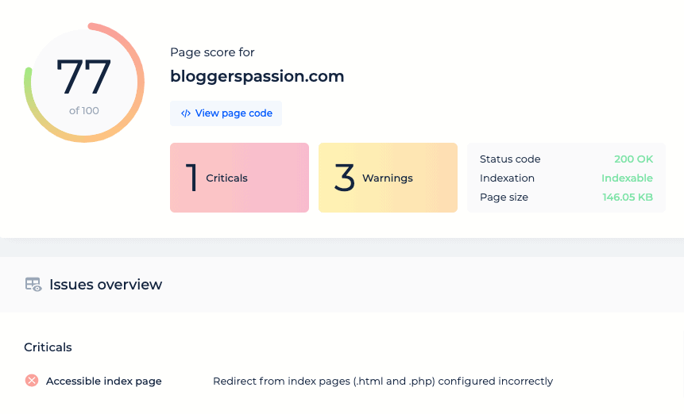Click the Status code label

(x=510, y=159)
